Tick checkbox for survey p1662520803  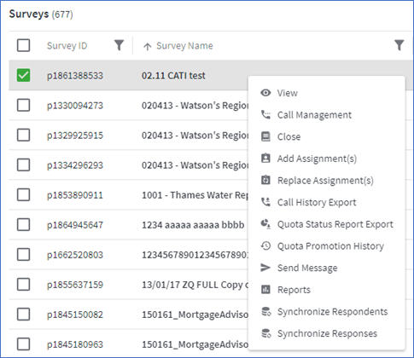pos(23,255)
